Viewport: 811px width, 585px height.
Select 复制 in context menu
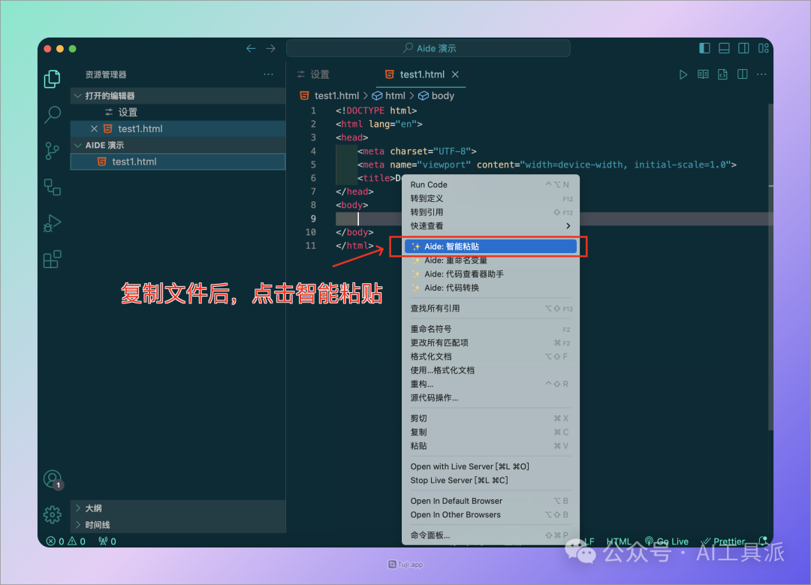tap(490, 432)
